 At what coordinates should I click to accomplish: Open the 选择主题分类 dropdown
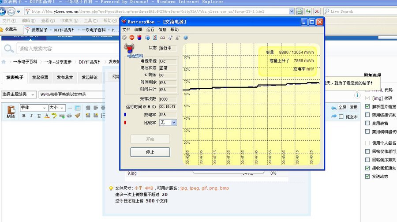point(19,94)
